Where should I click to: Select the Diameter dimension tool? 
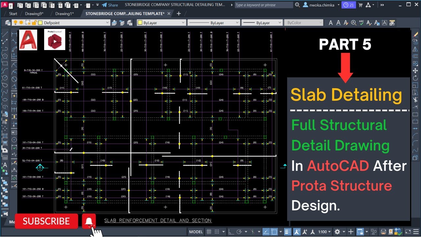pyautogui.click(x=14, y=79)
